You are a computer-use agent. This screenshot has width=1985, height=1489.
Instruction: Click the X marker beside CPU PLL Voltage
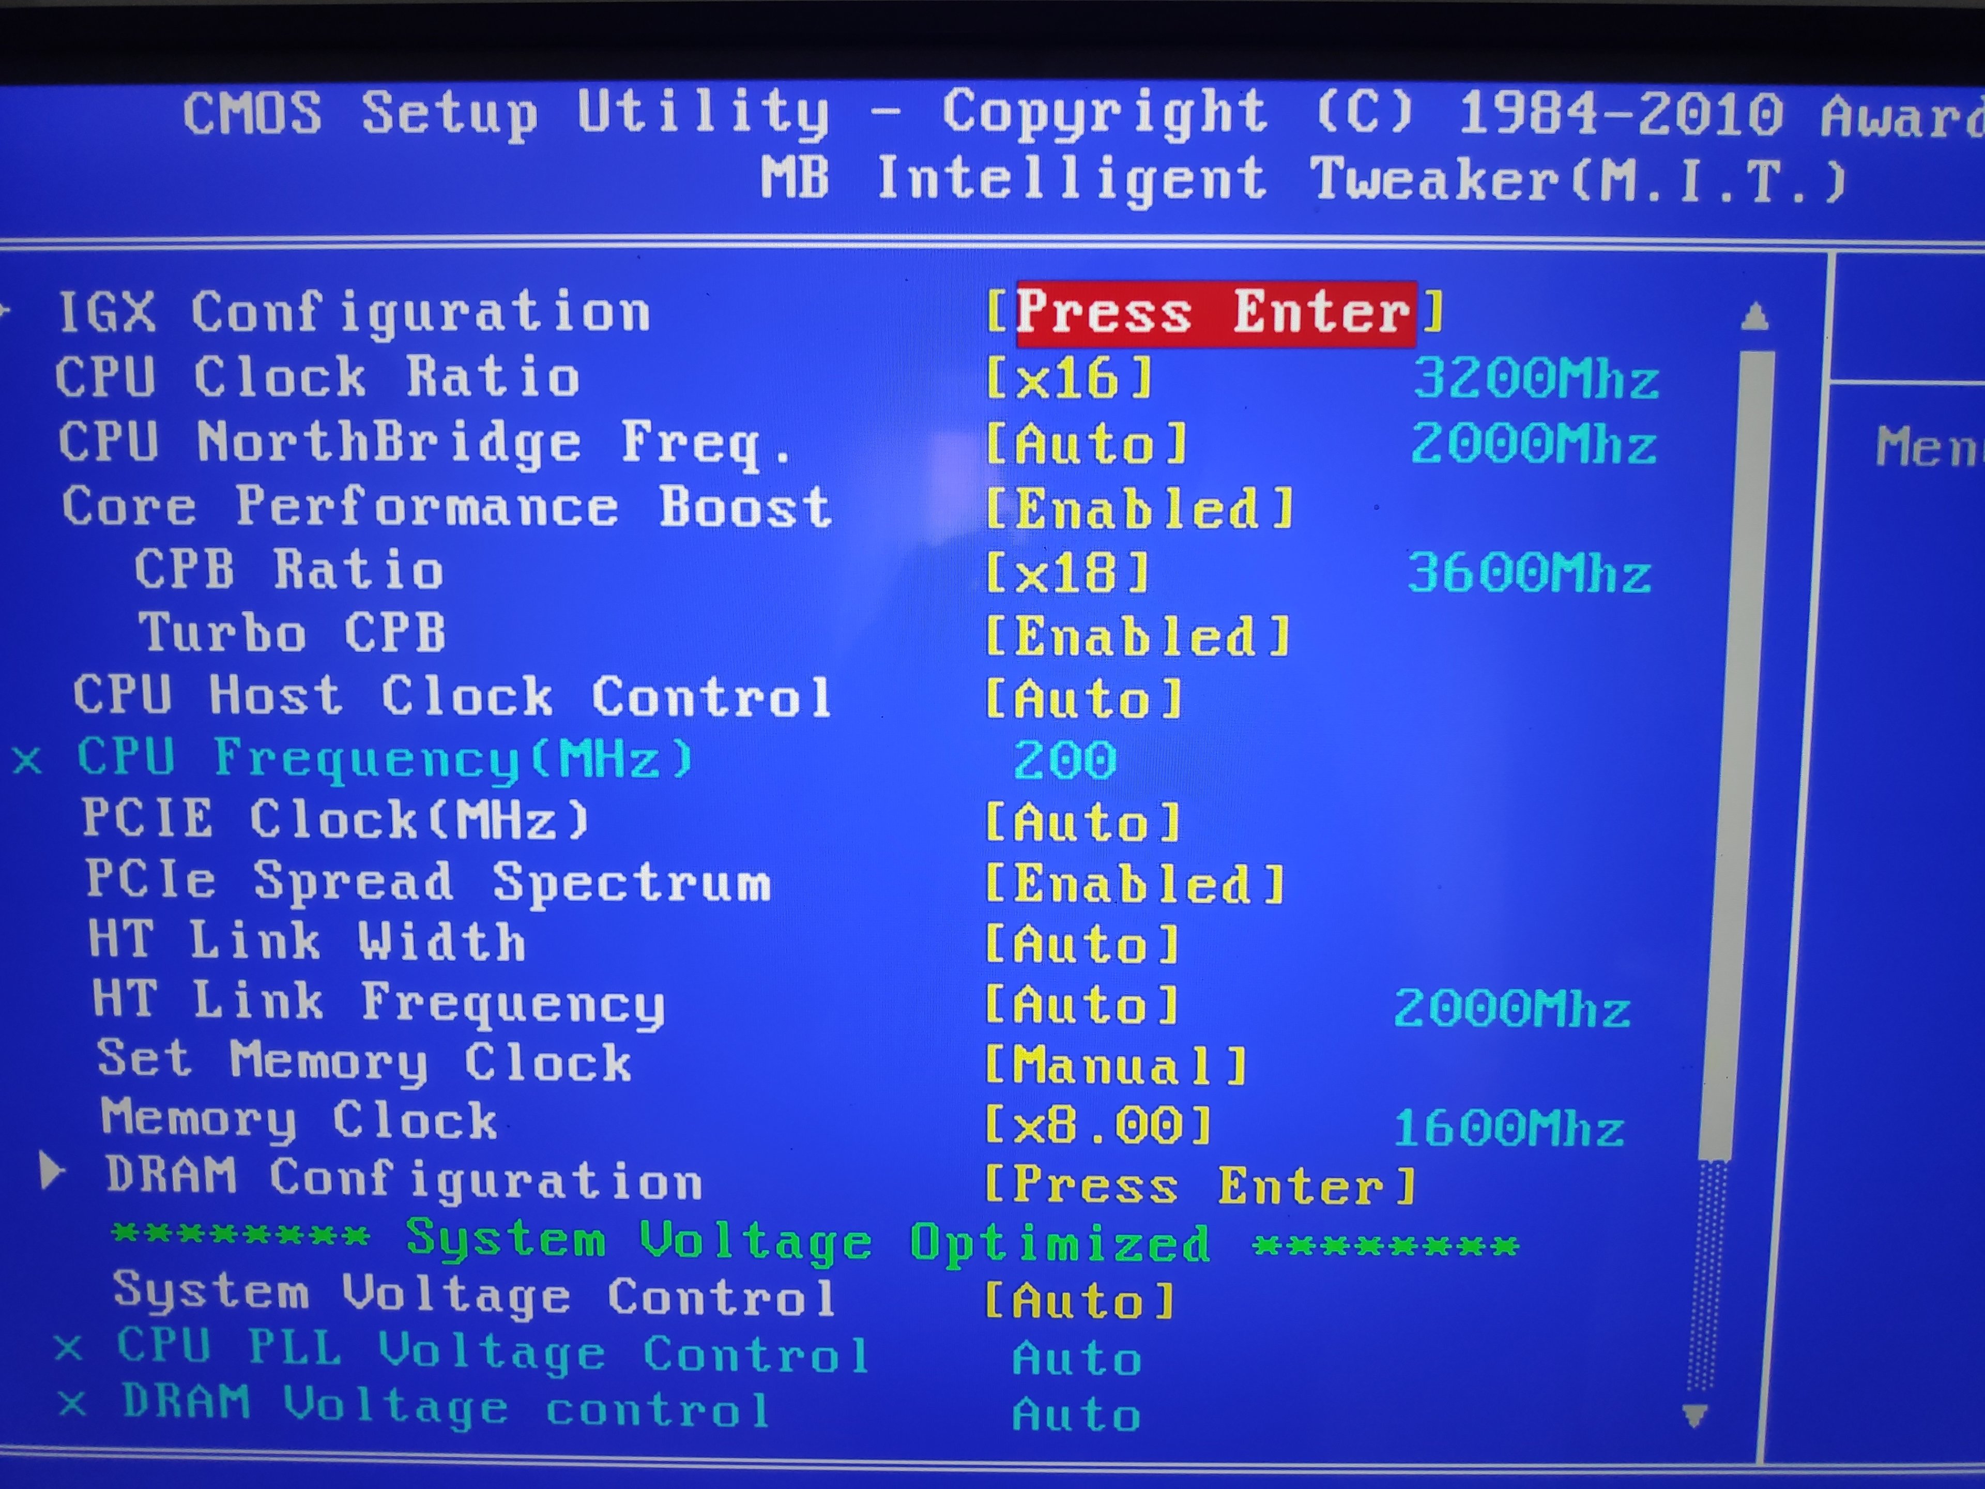[x=68, y=1347]
